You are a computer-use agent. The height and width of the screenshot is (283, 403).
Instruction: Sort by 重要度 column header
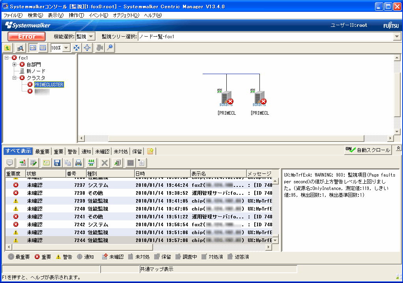pos(15,174)
